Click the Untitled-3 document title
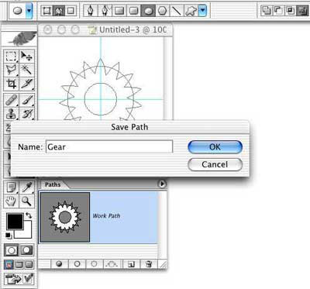Image resolution: width=310 pixels, height=289 pixels. (133, 30)
